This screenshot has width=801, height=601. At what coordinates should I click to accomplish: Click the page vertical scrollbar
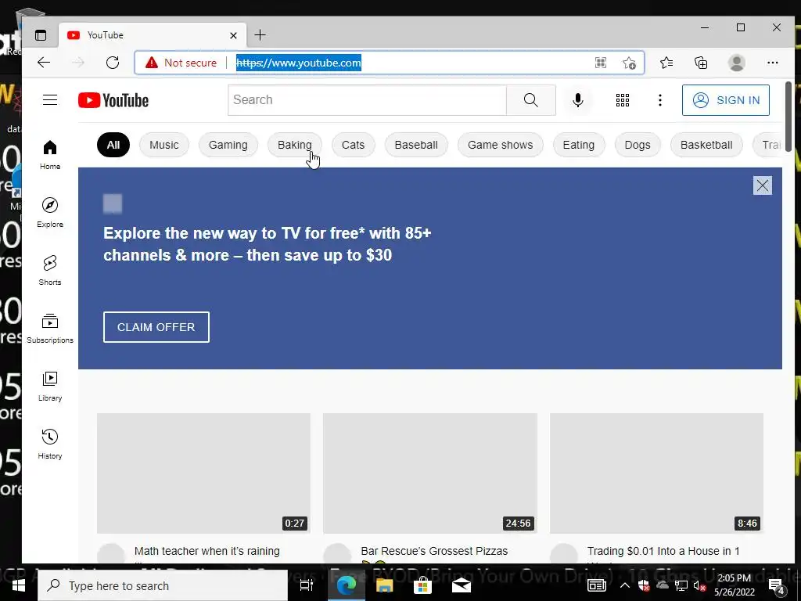788,117
